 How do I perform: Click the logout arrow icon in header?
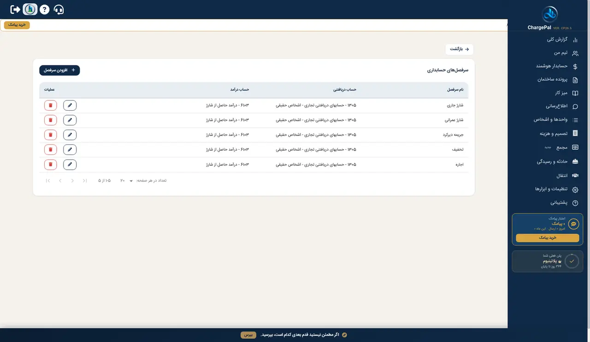15,9
